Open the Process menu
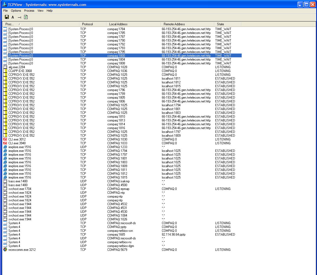The height and width of the screenshot is (275, 317). click(29, 11)
